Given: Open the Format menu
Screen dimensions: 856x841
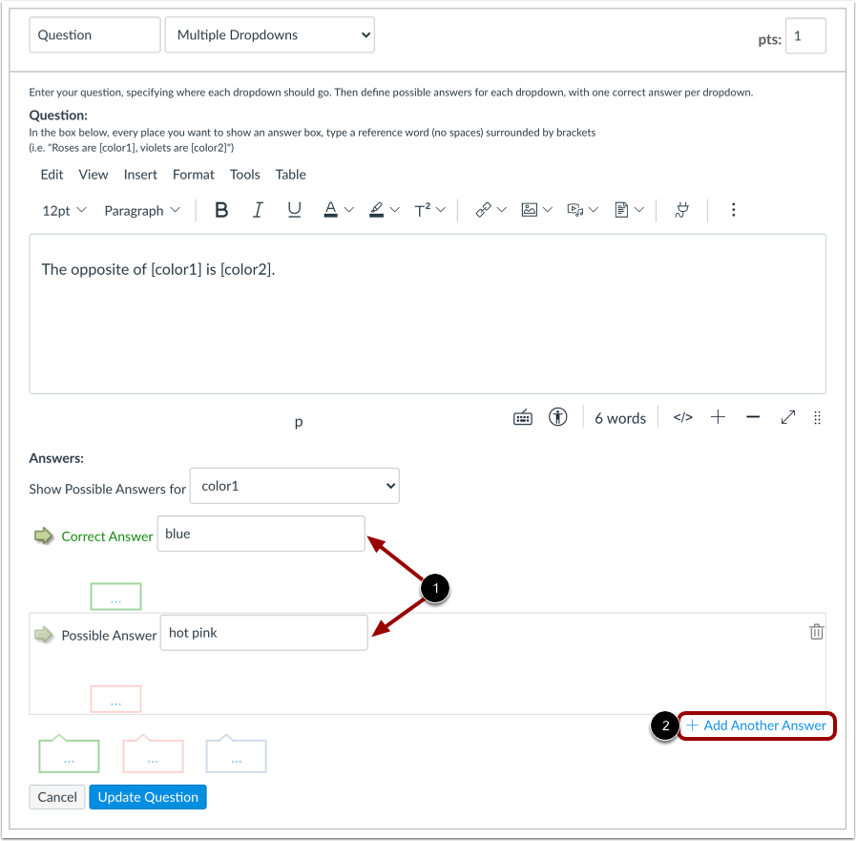Looking at the screenshot, I should point(193,175).
